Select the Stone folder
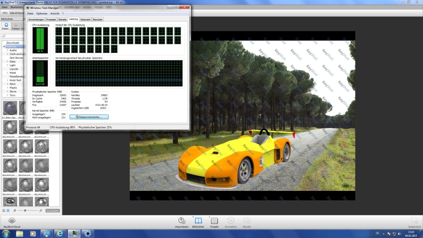Image resolution: width=423 pixels, height=238 pixels. tap(13, 91)
